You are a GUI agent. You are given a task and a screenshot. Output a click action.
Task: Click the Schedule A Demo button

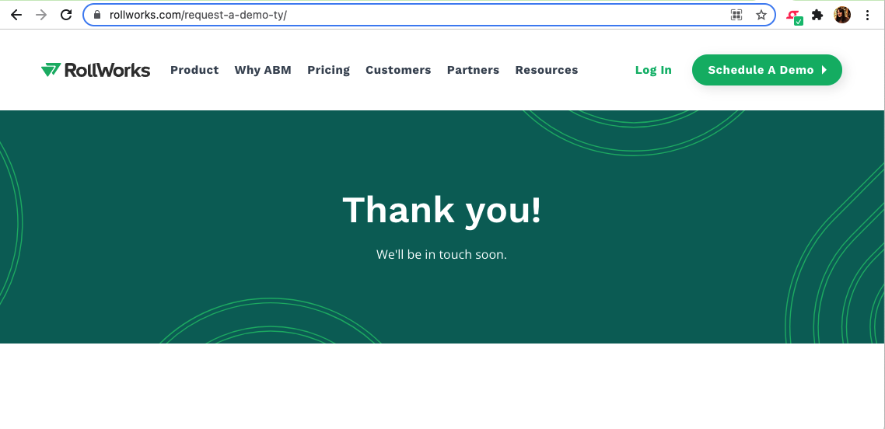[x=767, y=70]
